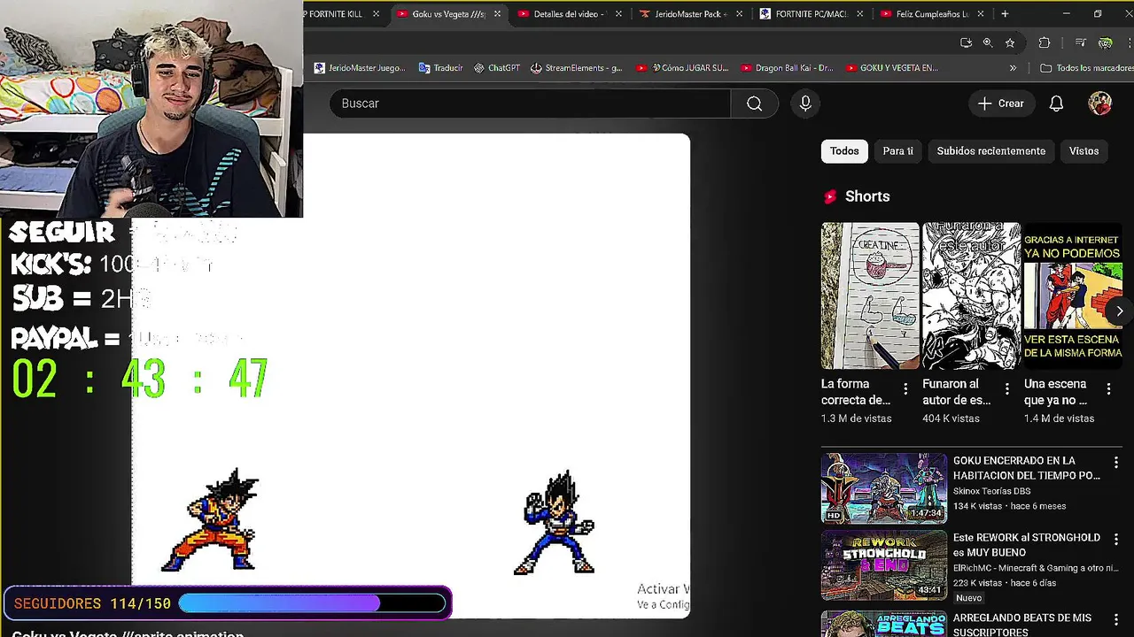Click the search magnifier button
The height and width of the screenshot is (637, 1134).
click(754, 104)
